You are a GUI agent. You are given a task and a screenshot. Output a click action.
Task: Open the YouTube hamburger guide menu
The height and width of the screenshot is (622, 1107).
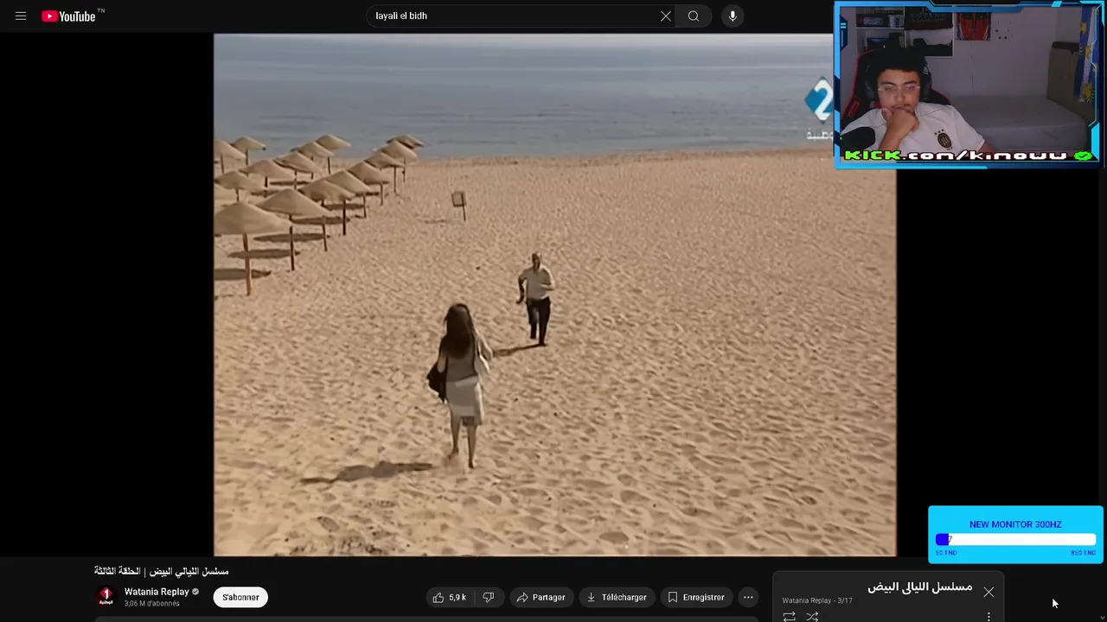click(21, 16)
